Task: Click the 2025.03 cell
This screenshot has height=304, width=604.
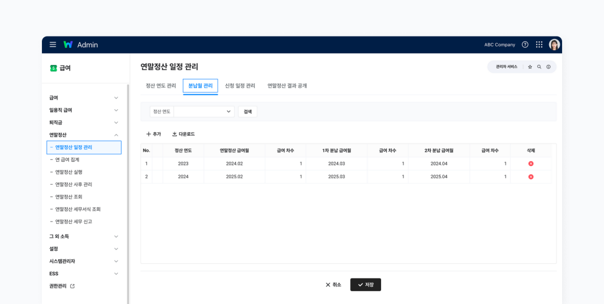Action: tap(337, 177)
